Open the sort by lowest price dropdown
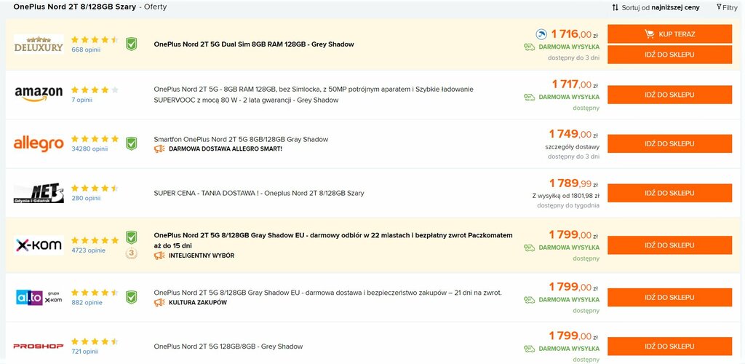 [x=656, y=7]
